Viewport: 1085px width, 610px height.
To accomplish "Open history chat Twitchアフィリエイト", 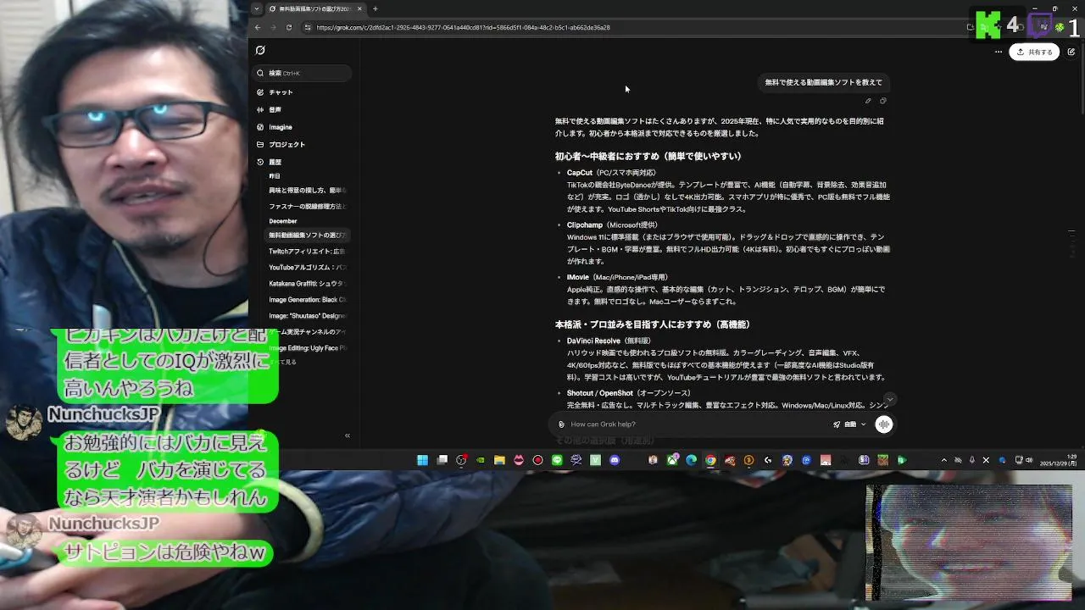I will click(x=308, y=251).
